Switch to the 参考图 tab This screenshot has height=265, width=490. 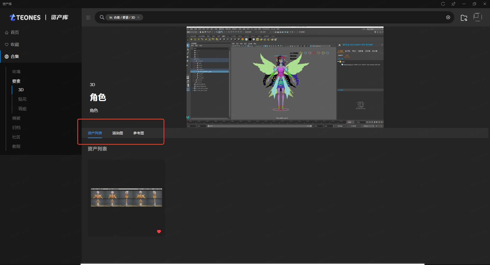click(139, 133)
